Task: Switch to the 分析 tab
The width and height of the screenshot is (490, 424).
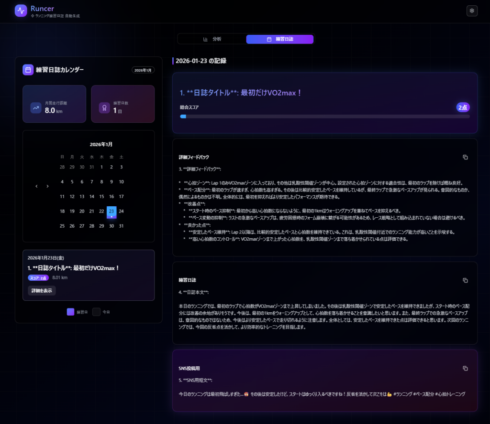Action: click(212, 39)
